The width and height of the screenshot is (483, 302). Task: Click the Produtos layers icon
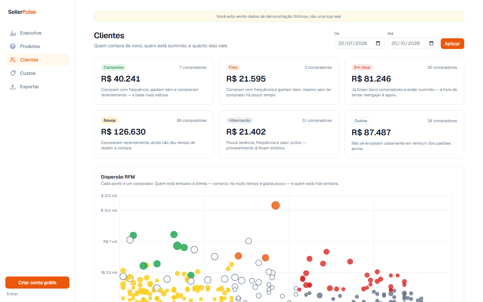[13, 46]
